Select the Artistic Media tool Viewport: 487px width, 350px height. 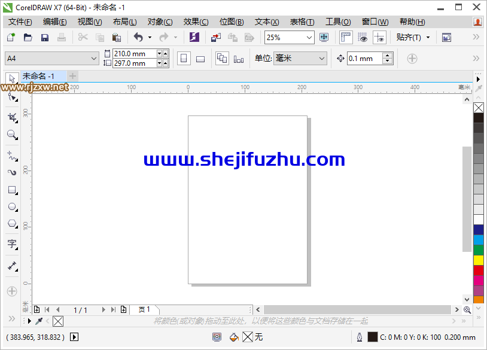click(13, 173)
